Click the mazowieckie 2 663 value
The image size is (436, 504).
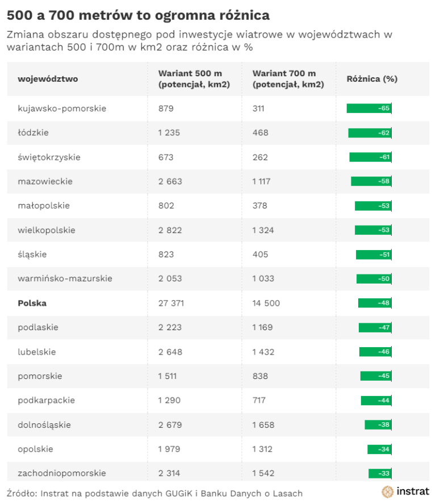pos(170,181)
